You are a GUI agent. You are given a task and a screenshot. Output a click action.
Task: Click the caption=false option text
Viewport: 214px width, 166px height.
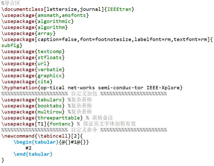pyautogui.click(x=57, y=39)
